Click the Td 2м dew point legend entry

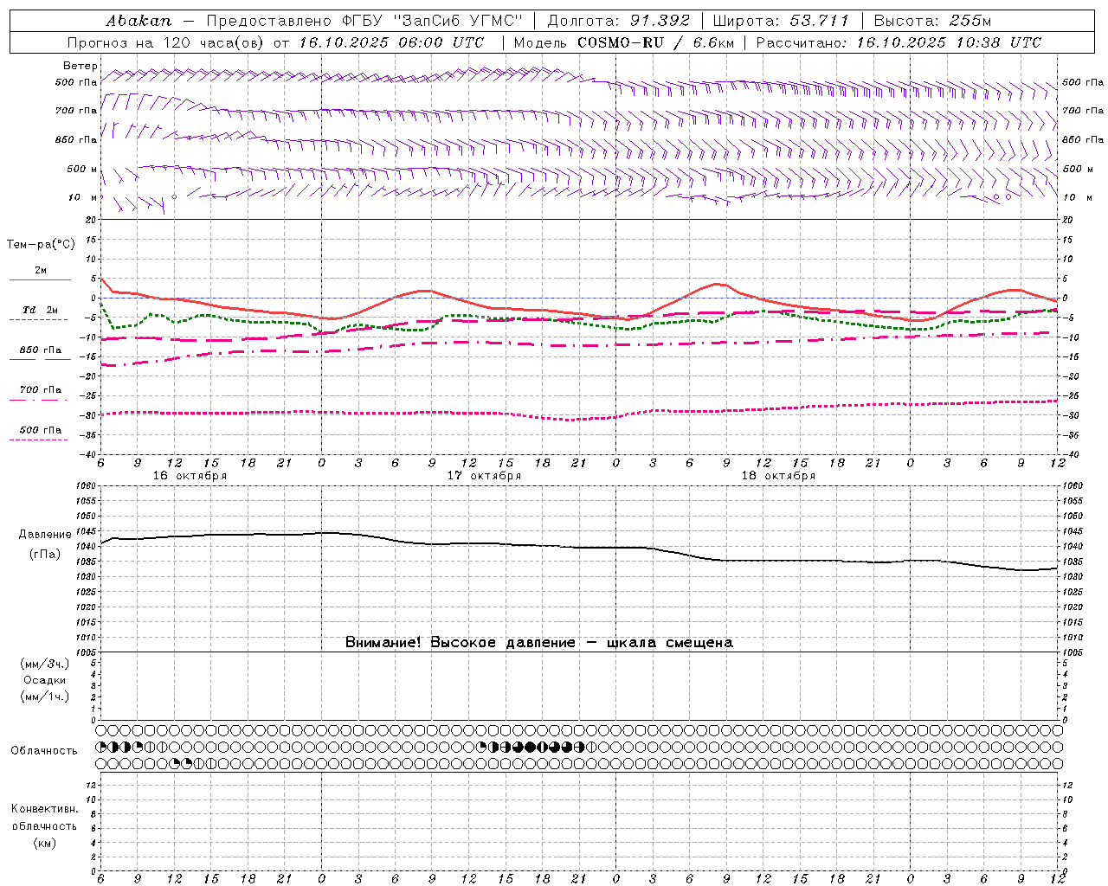41,310
